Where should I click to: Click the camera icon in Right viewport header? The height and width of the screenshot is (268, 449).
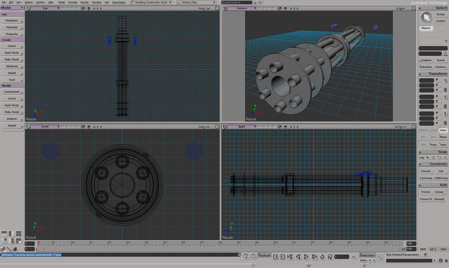coord(280,127)
